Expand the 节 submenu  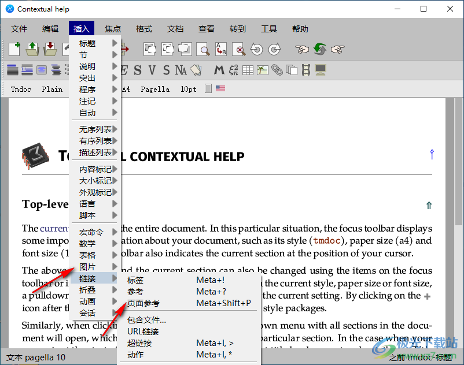click(95, 55)
